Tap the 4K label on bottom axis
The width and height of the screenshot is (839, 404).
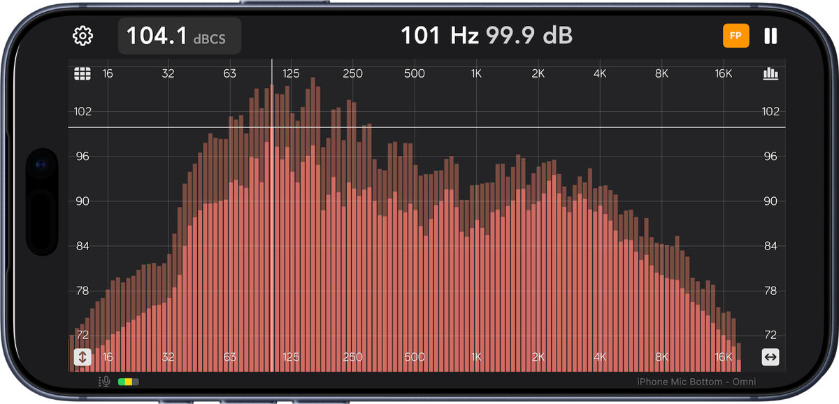pos(600,357)
